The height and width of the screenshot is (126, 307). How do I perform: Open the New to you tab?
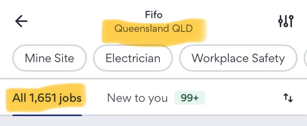point(137,98)
